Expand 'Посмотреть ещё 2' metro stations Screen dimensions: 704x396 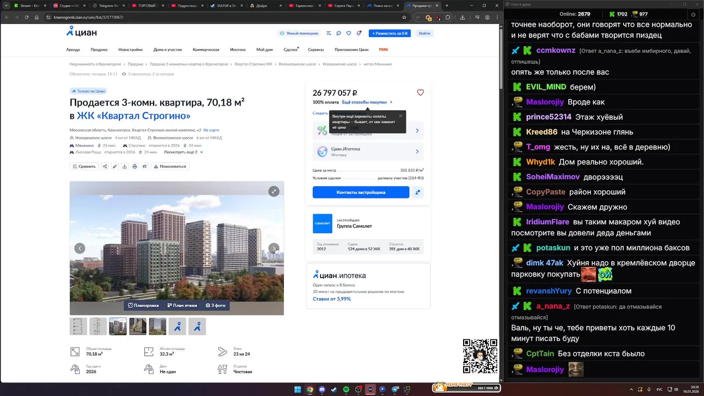pyautogui.click(x=184, y=152)
